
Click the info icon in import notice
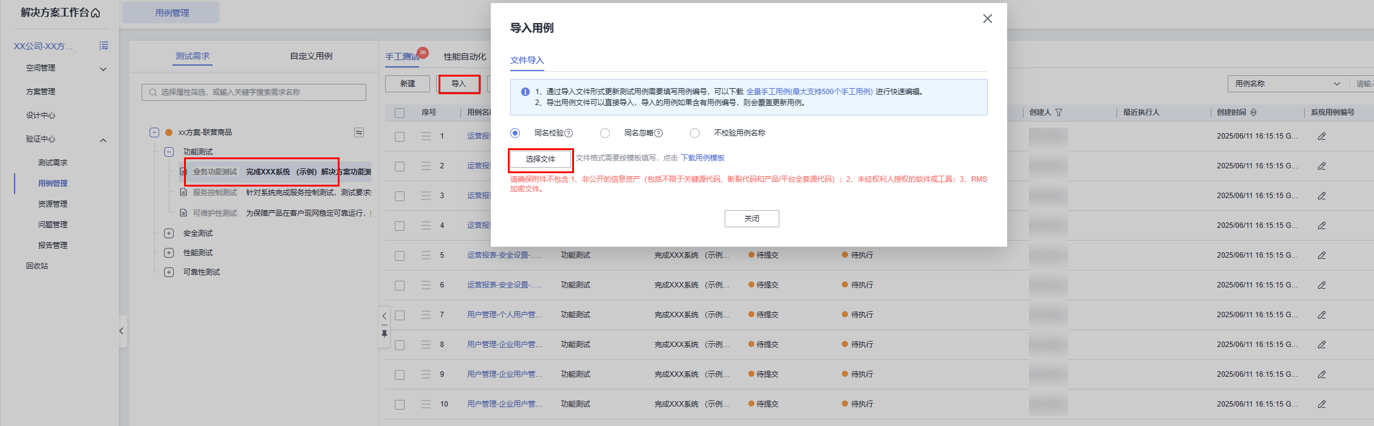click(x=525, y=92)
